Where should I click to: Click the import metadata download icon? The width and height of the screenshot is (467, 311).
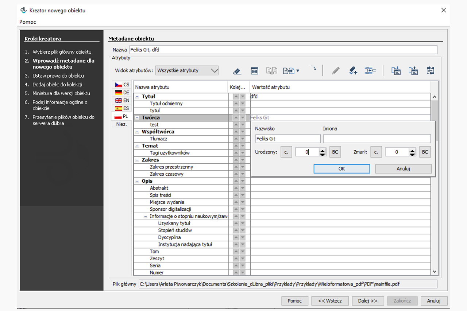(x=396, y=71)
